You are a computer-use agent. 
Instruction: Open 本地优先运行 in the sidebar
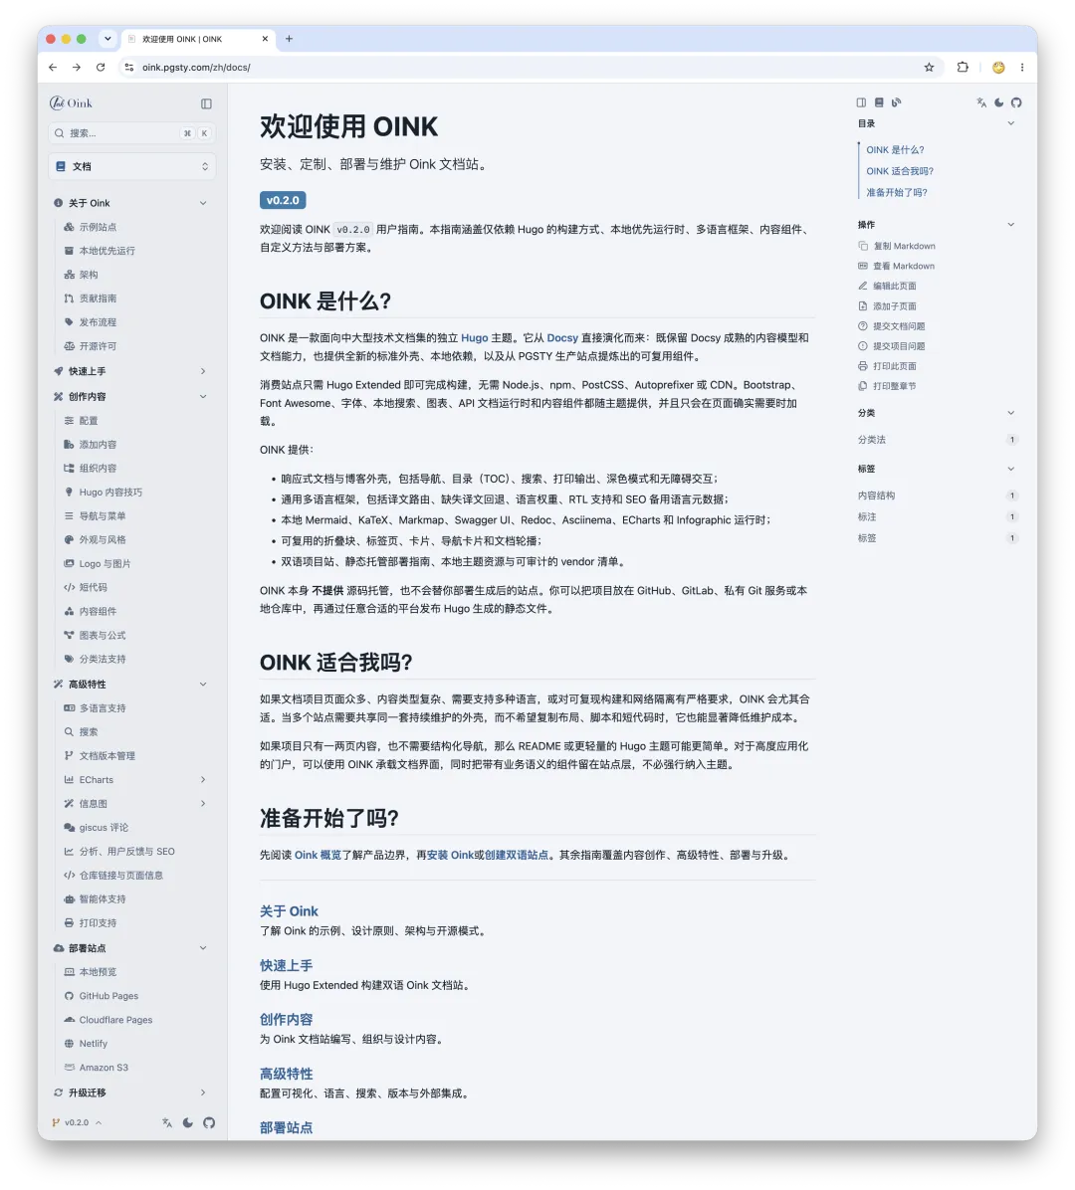tap(107, 251)
